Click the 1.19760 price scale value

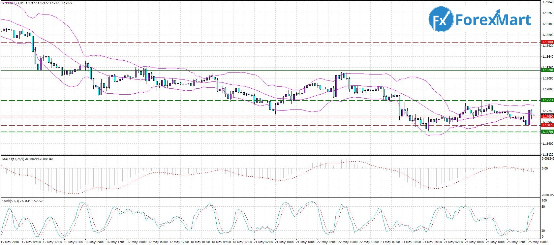(547, 13)
